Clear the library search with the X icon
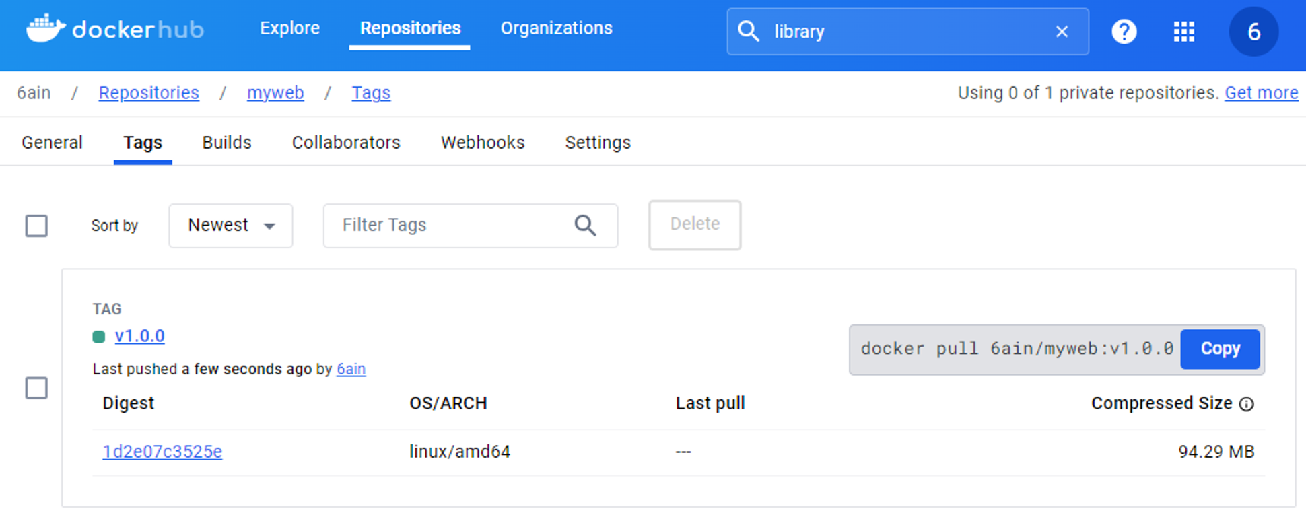Image resolution: width=1306 pixels, height=515 pixels. pos(1062,32)
